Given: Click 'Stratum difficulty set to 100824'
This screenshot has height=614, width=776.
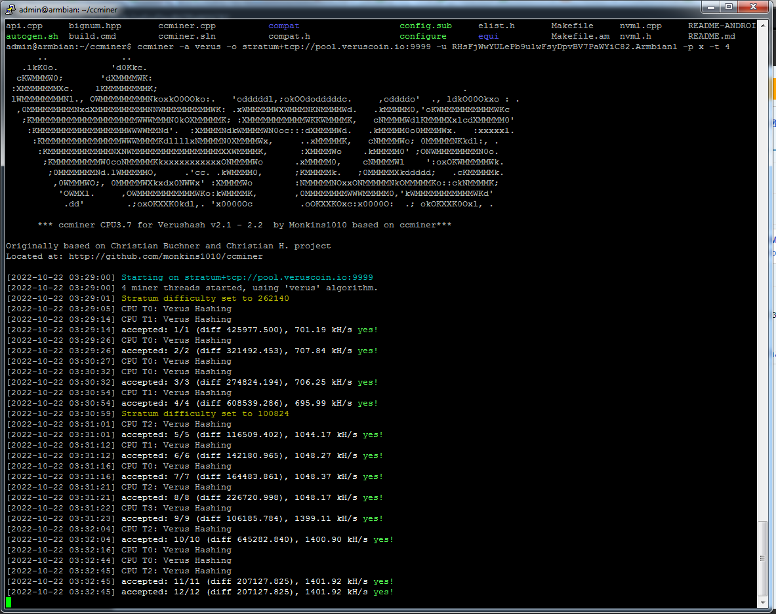Looking at the screenshot, I should 205,413.
